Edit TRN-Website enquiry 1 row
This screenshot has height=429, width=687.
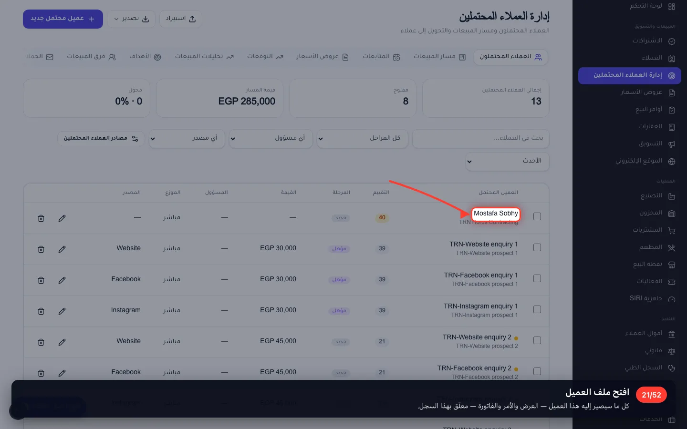(x=62, y=249)
